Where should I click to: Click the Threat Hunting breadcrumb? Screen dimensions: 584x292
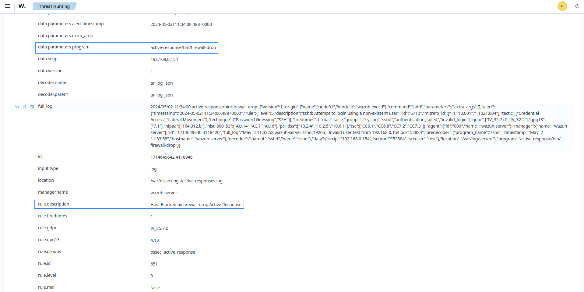(54, 6)
